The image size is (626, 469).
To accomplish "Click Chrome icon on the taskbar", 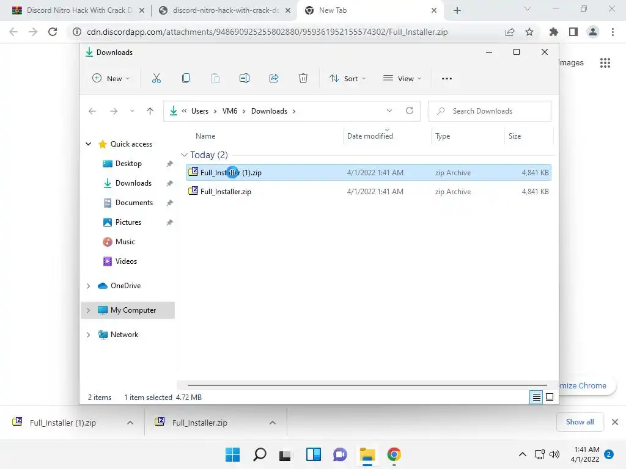I will click(x=394, y=454).
